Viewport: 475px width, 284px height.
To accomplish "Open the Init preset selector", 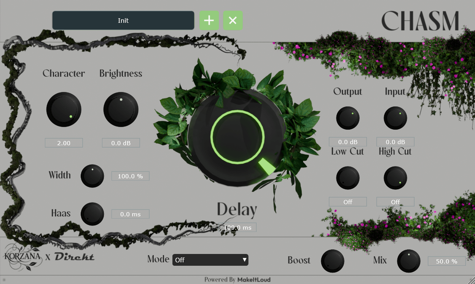I will pyautogui.click(x=123, y=21).
